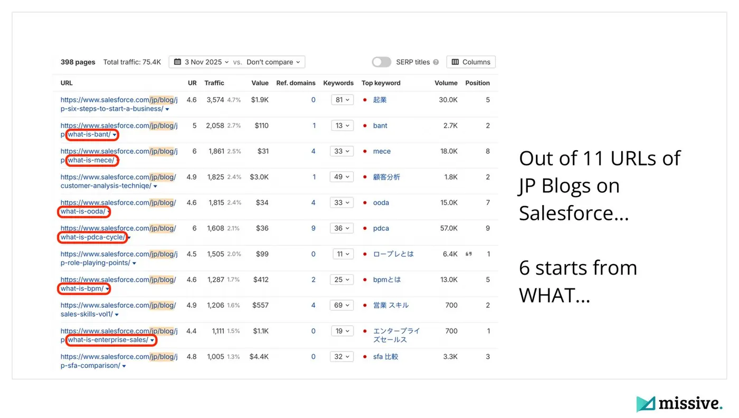Click the red dot beside keyword bant

[x=365, y=125]
